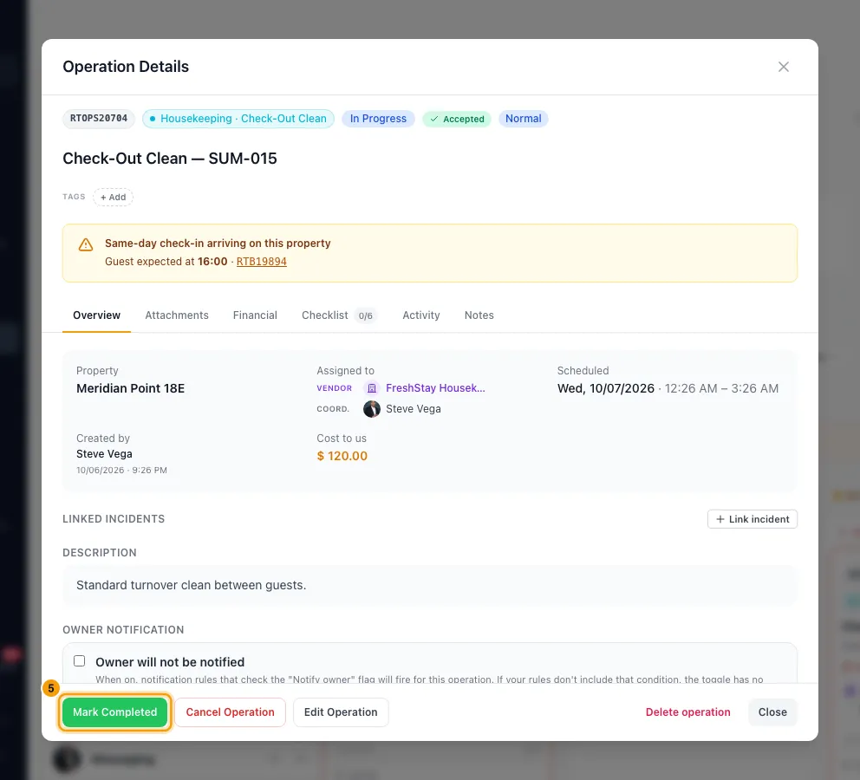Click the Link incident button
Image resolution: width=860 pixels, height=780 pixels.
[752, 519]
